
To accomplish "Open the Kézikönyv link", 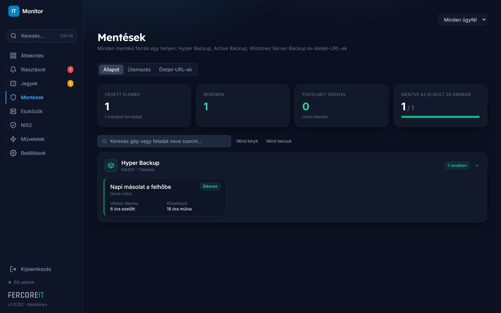I will point(37,305).
